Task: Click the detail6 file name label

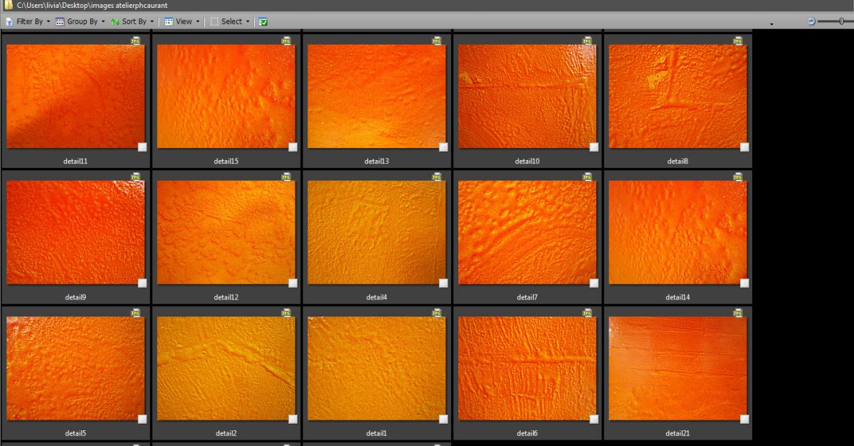Action: (527, 433)
